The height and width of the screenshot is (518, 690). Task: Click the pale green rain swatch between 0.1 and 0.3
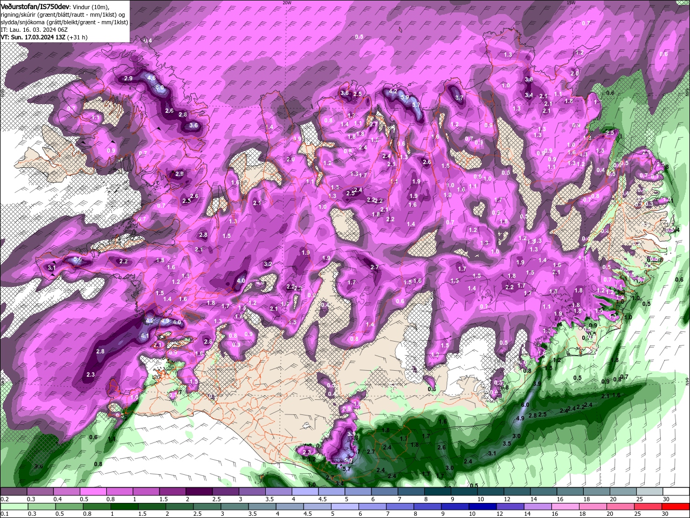13,507
